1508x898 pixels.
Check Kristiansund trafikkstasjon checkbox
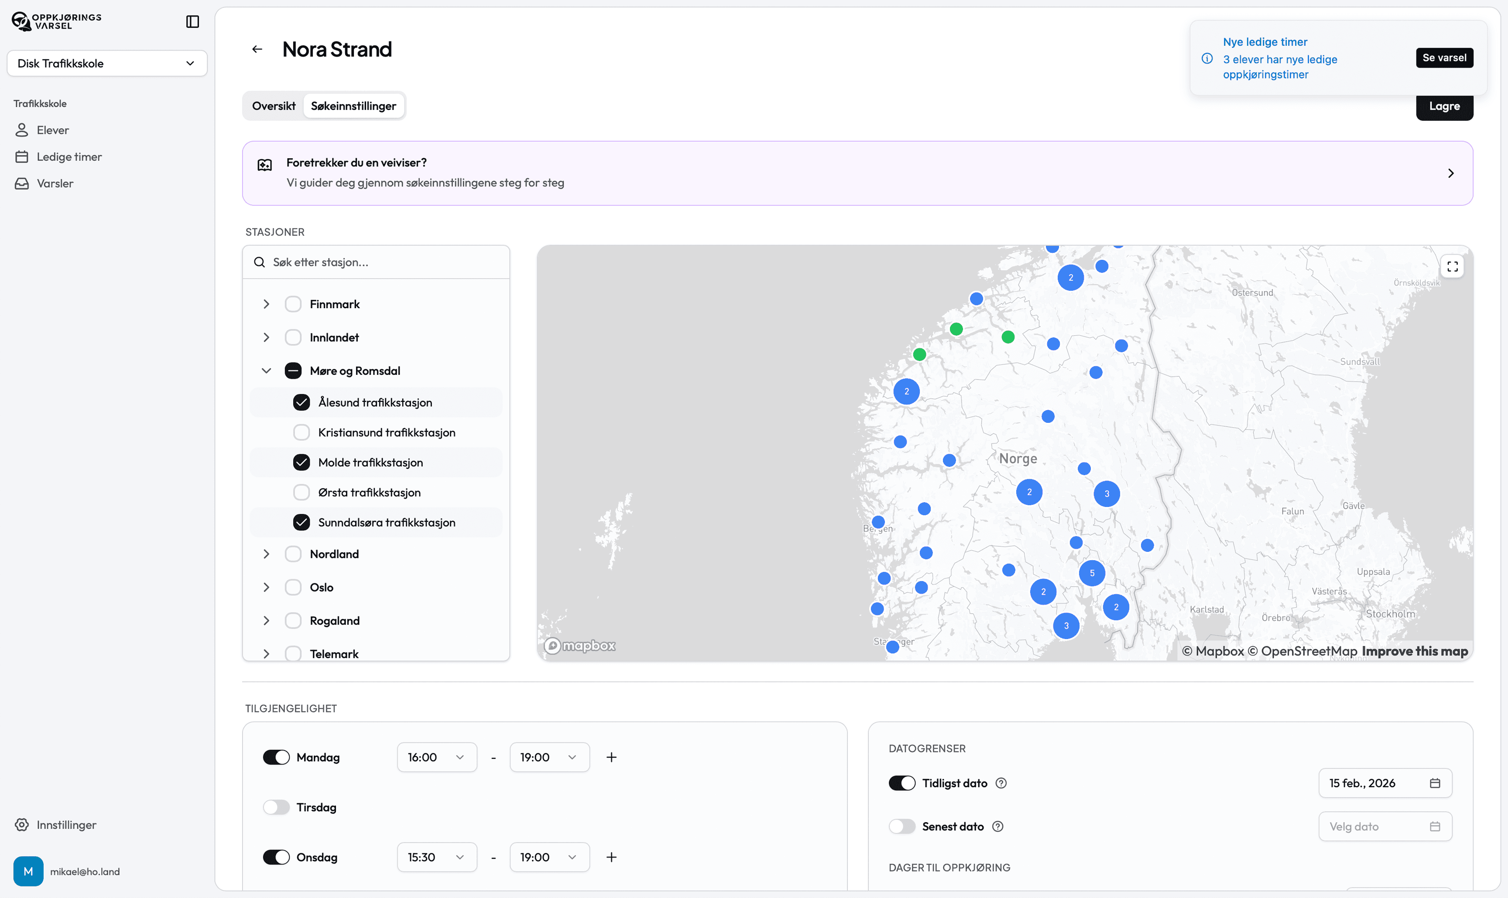[301, 432]
